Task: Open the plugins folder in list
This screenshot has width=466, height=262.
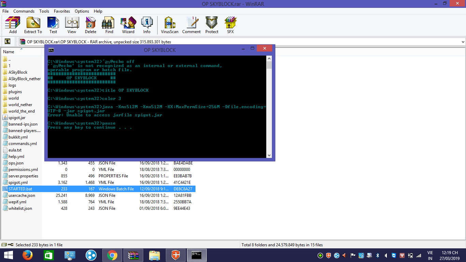Action: click(x=15, y=92)
